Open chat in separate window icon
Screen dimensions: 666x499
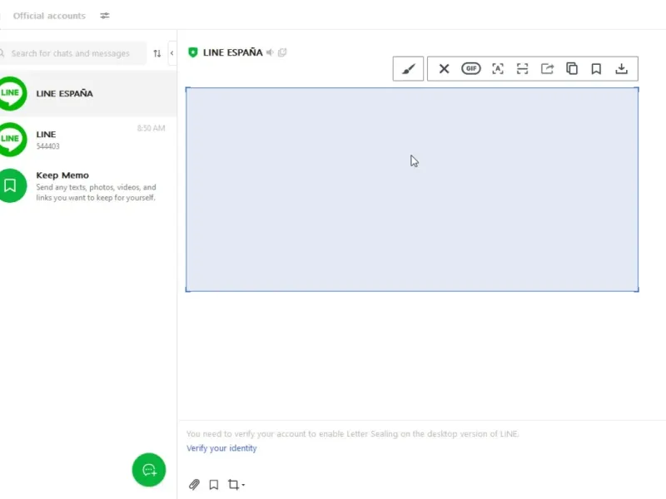(x=282, y=52)
